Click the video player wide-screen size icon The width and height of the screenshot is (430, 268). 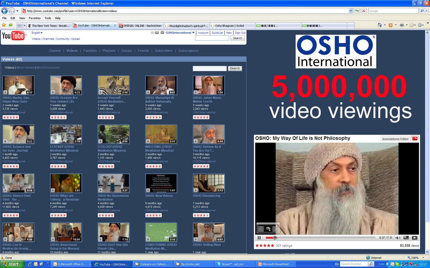coord(406,238)
